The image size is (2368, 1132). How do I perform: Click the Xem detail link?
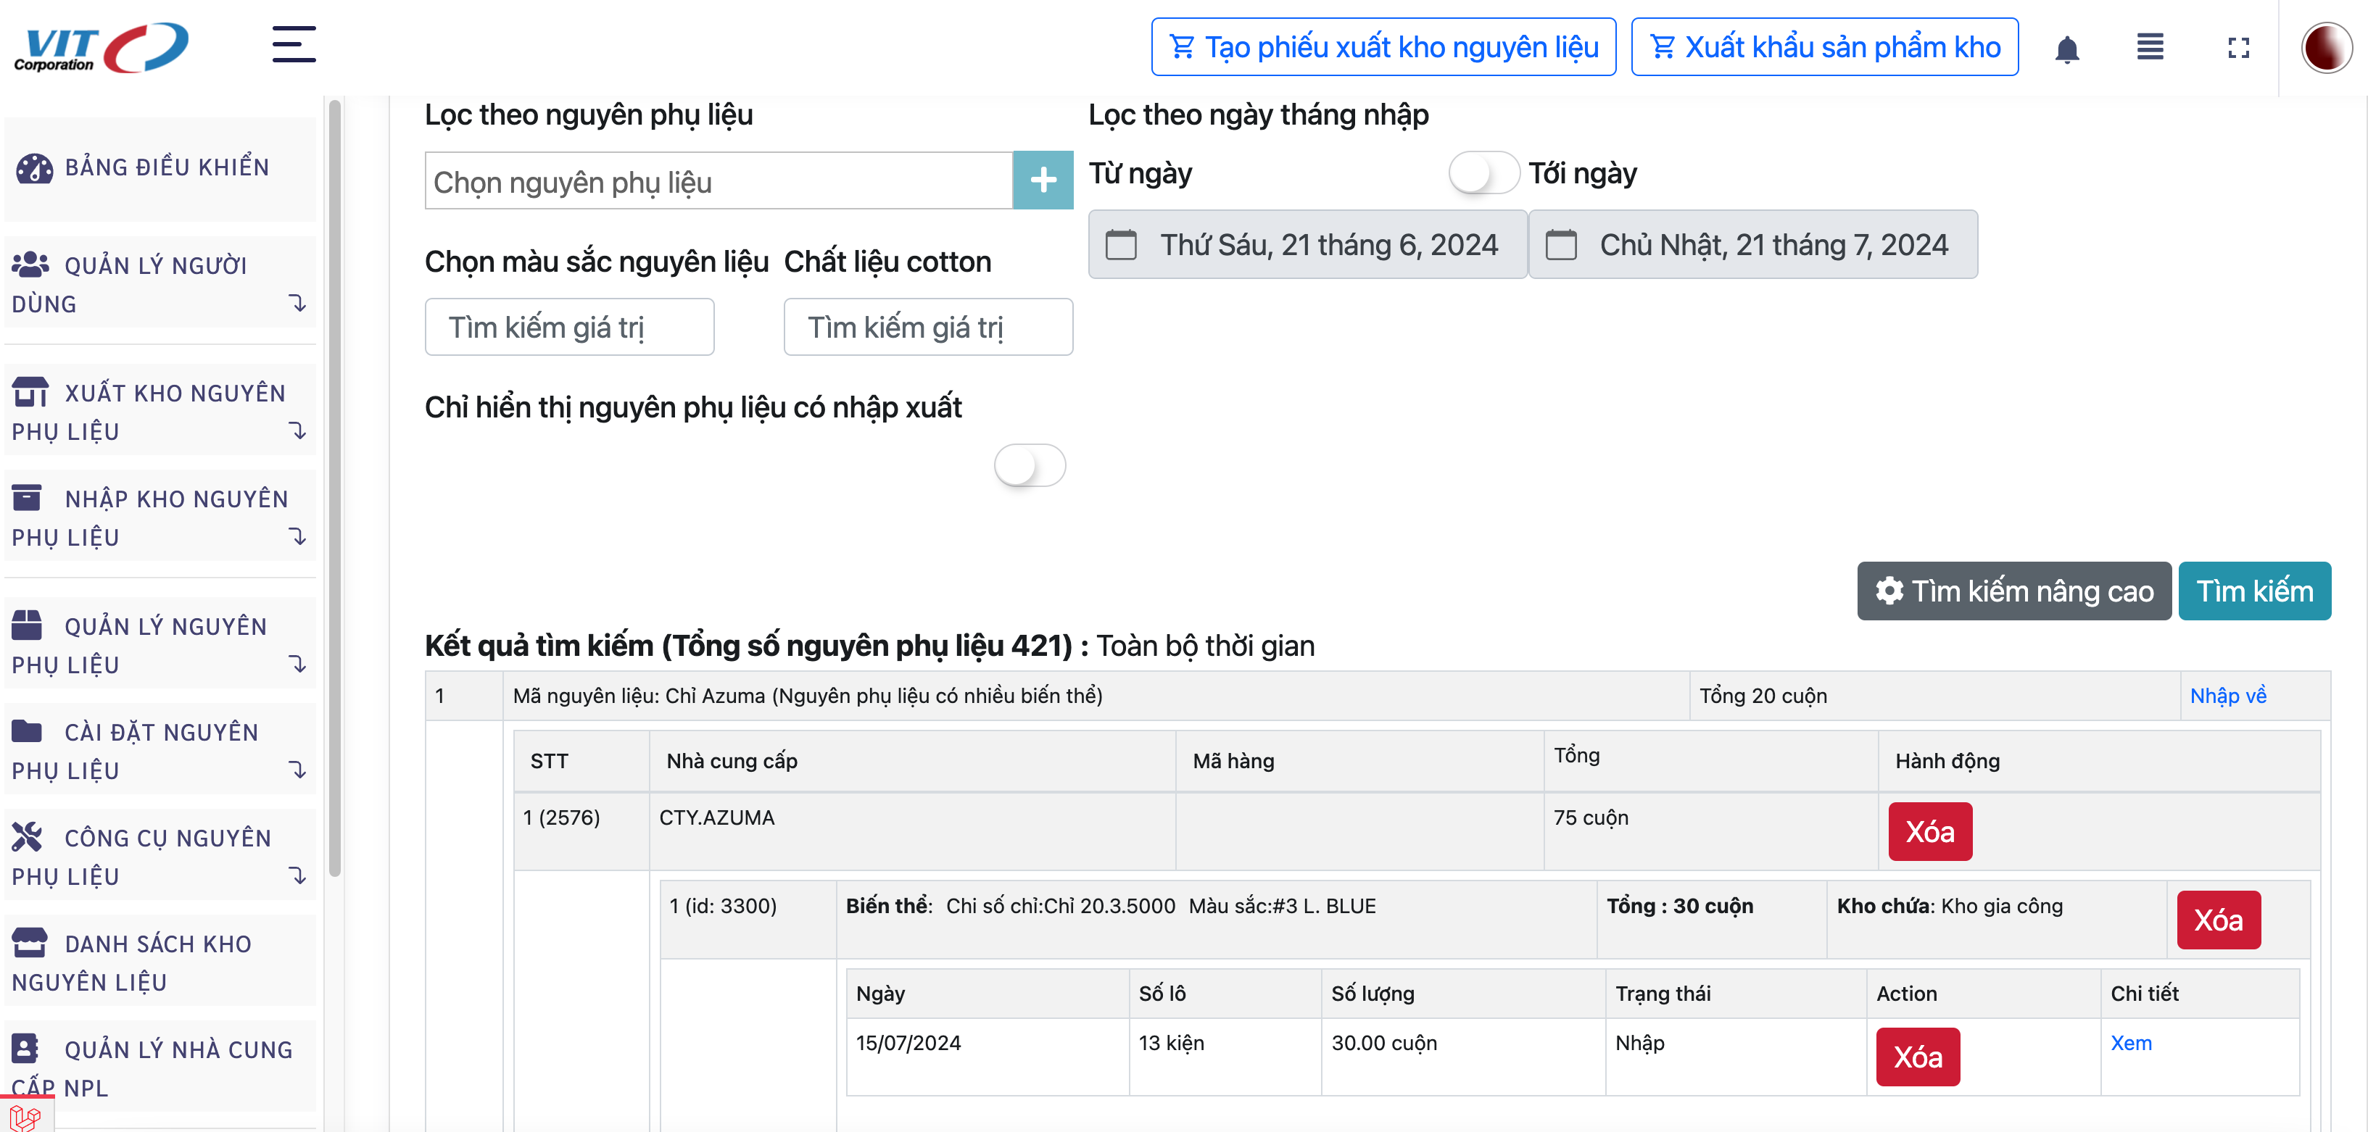[2130, 1043]
